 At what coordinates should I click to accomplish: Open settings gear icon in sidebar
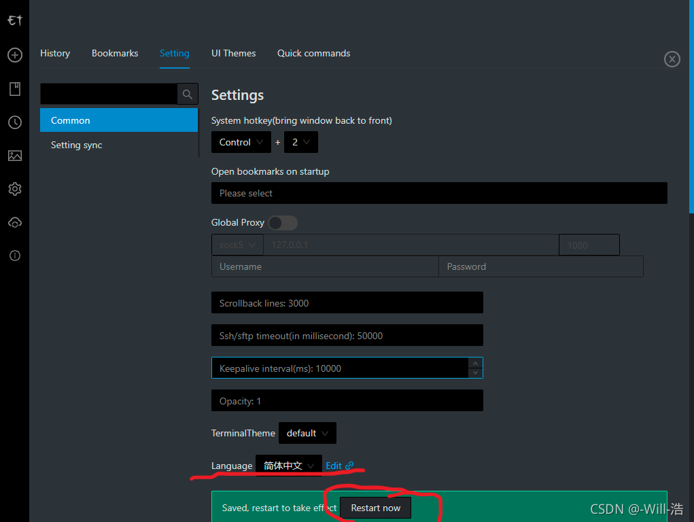point(15,189)
